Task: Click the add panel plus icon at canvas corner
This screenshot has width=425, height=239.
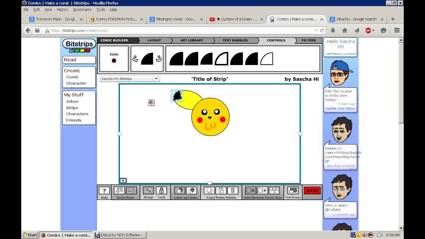Action: pyautogui.click(x=123, y=181)
